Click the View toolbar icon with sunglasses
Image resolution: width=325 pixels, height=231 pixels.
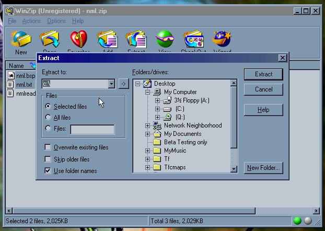(165, 39)
